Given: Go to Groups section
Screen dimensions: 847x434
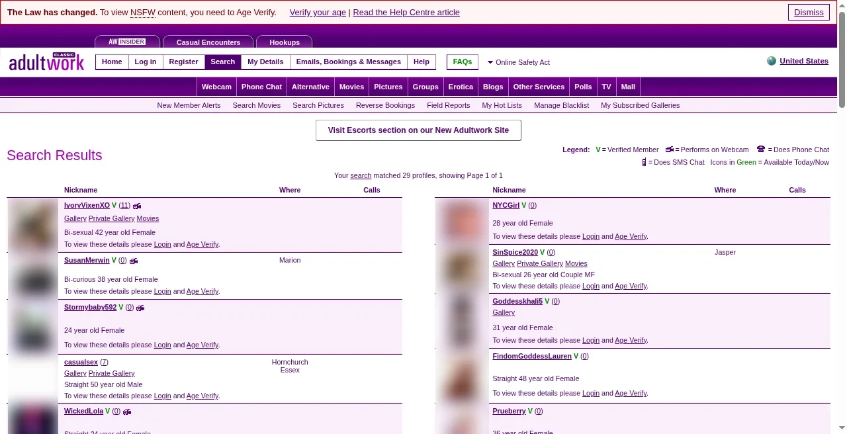Looking at the screenshot, I should (425, 87).
